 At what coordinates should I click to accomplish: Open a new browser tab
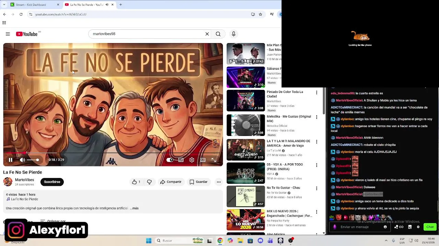point(120,5)
